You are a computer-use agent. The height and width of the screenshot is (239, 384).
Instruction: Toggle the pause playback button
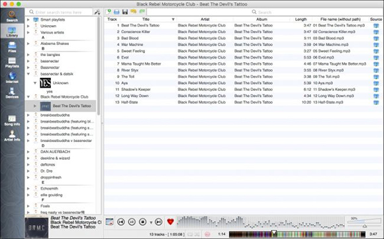(x=132, y=222)
